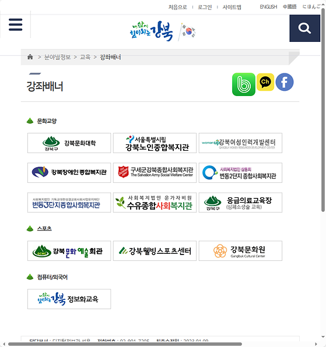
Task: Click the 강북 district logo in header
Action: [151, 31]
